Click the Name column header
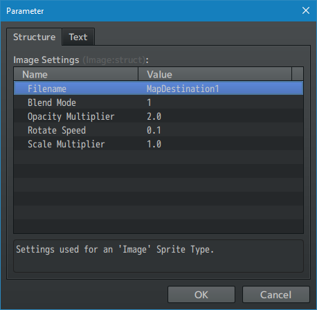The height and width of the screenshot is (310, 317). (x=76, y=74)
